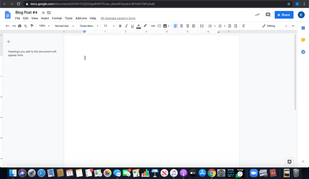
Task: Toggle Underline formatting
Action: point(132,26)
